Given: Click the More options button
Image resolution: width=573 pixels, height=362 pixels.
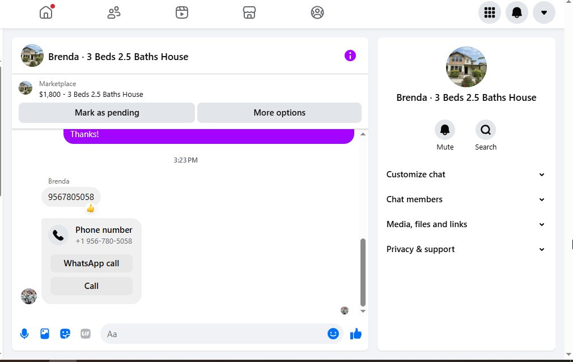Looking at the screenshot, I should (x=279, y=113).
